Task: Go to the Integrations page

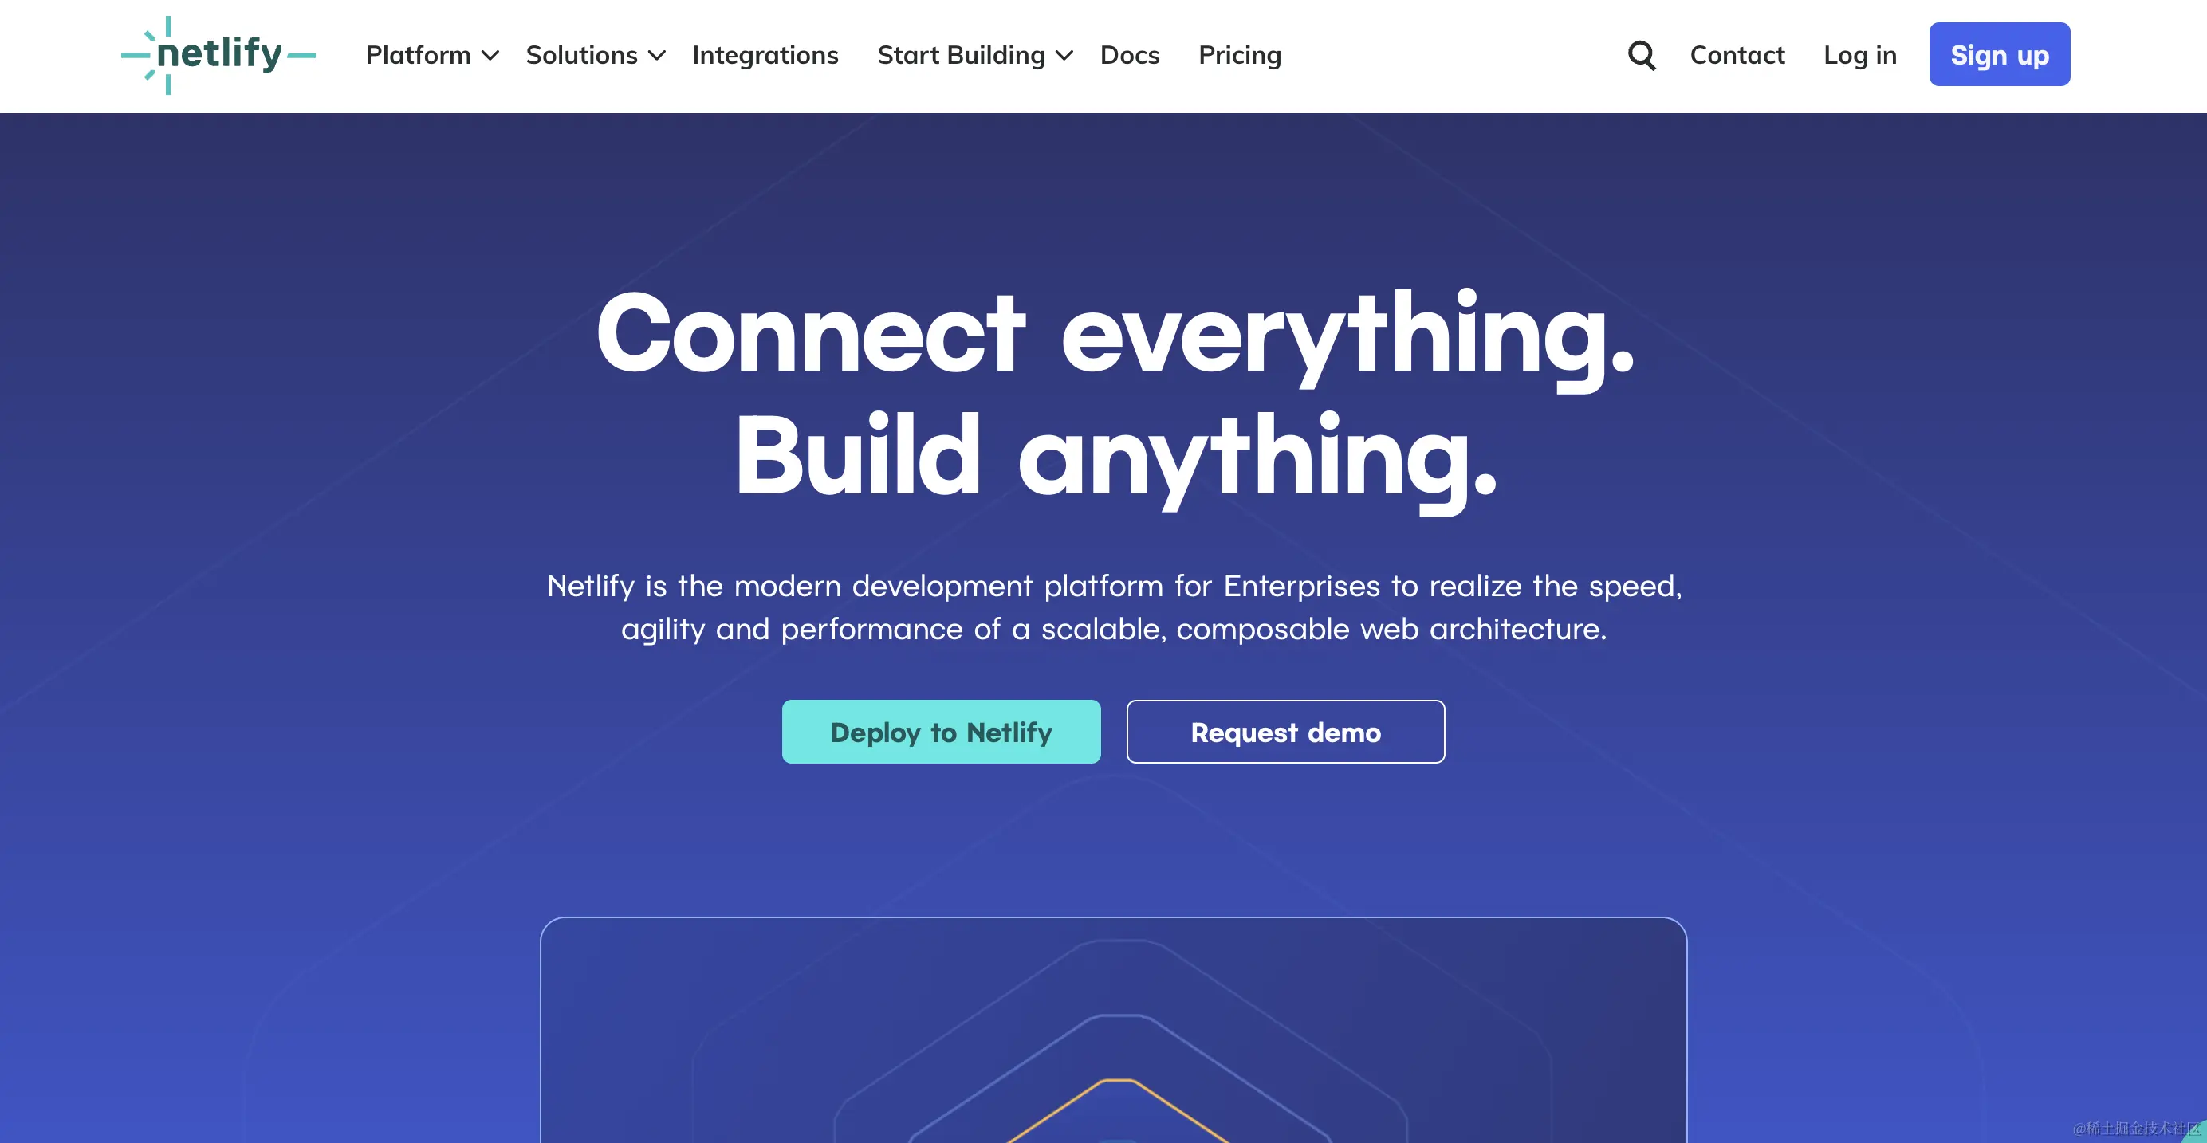Action: click(x=765, y=55)
